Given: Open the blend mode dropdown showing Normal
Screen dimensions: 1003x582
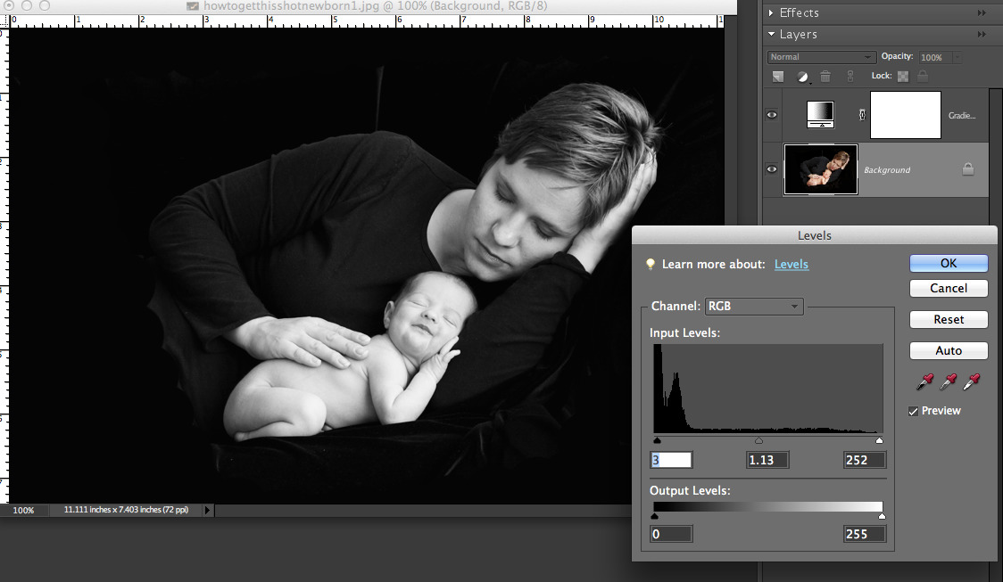Looking at the screenshot, I should (x=819, y=56).
